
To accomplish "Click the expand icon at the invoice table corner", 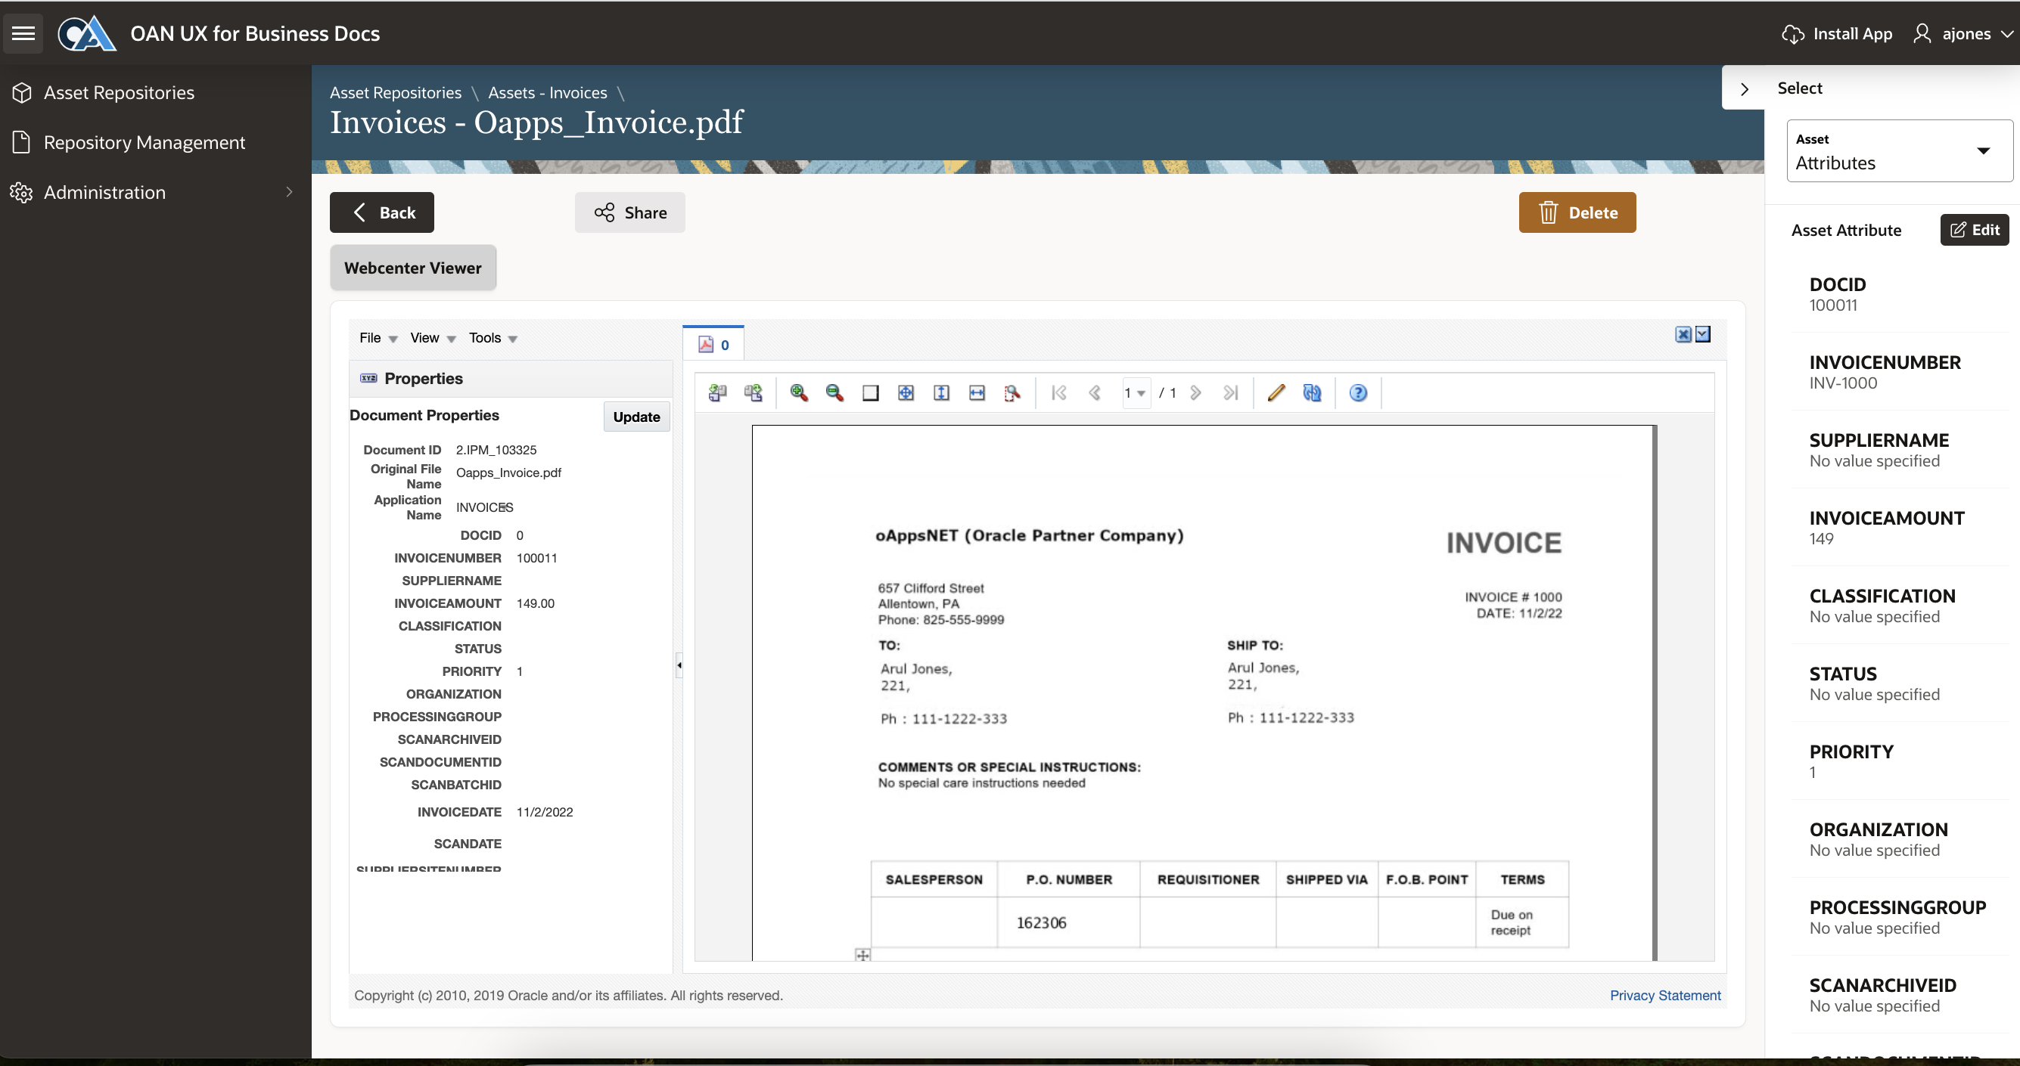I will coord(862,955).
